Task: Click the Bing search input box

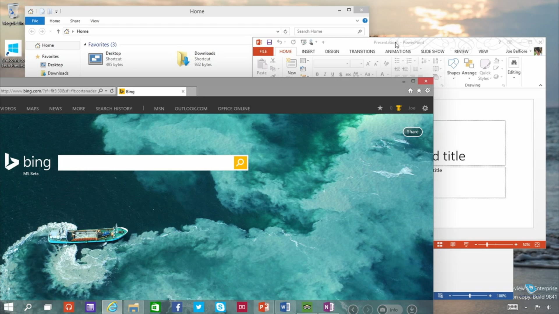Action: (x=146, y=163)
